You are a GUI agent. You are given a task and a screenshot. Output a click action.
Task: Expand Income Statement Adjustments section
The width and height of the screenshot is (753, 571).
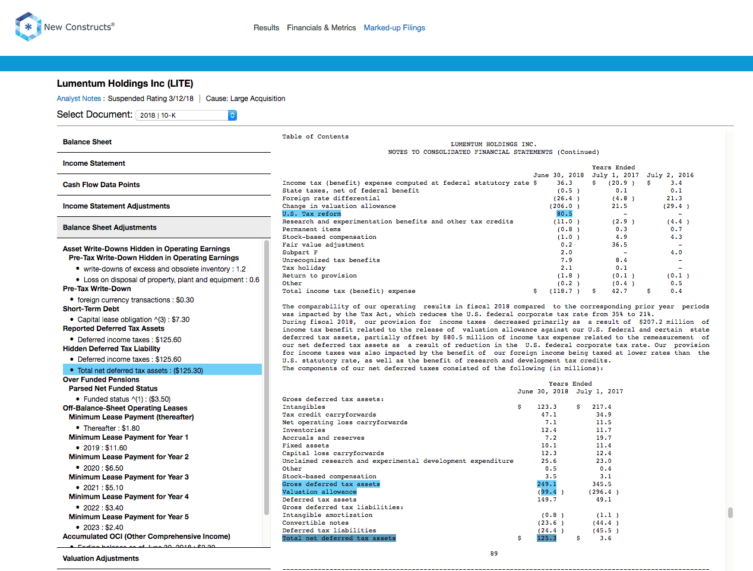(x=164, y=206)
